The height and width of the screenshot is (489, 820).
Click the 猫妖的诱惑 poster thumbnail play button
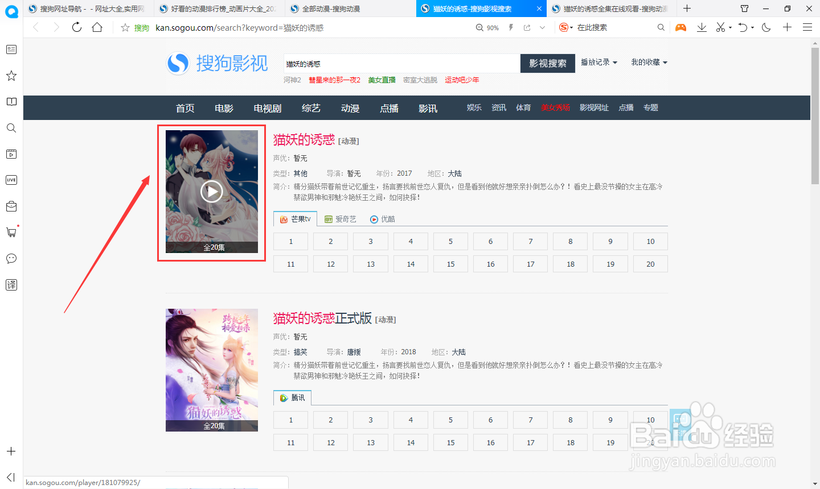pyautogui.click(x=212, y=192)
